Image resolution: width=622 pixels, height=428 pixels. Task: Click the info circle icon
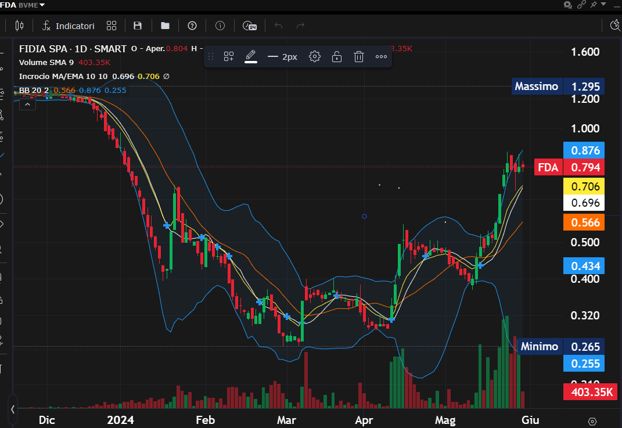click(x=220, y=26)
